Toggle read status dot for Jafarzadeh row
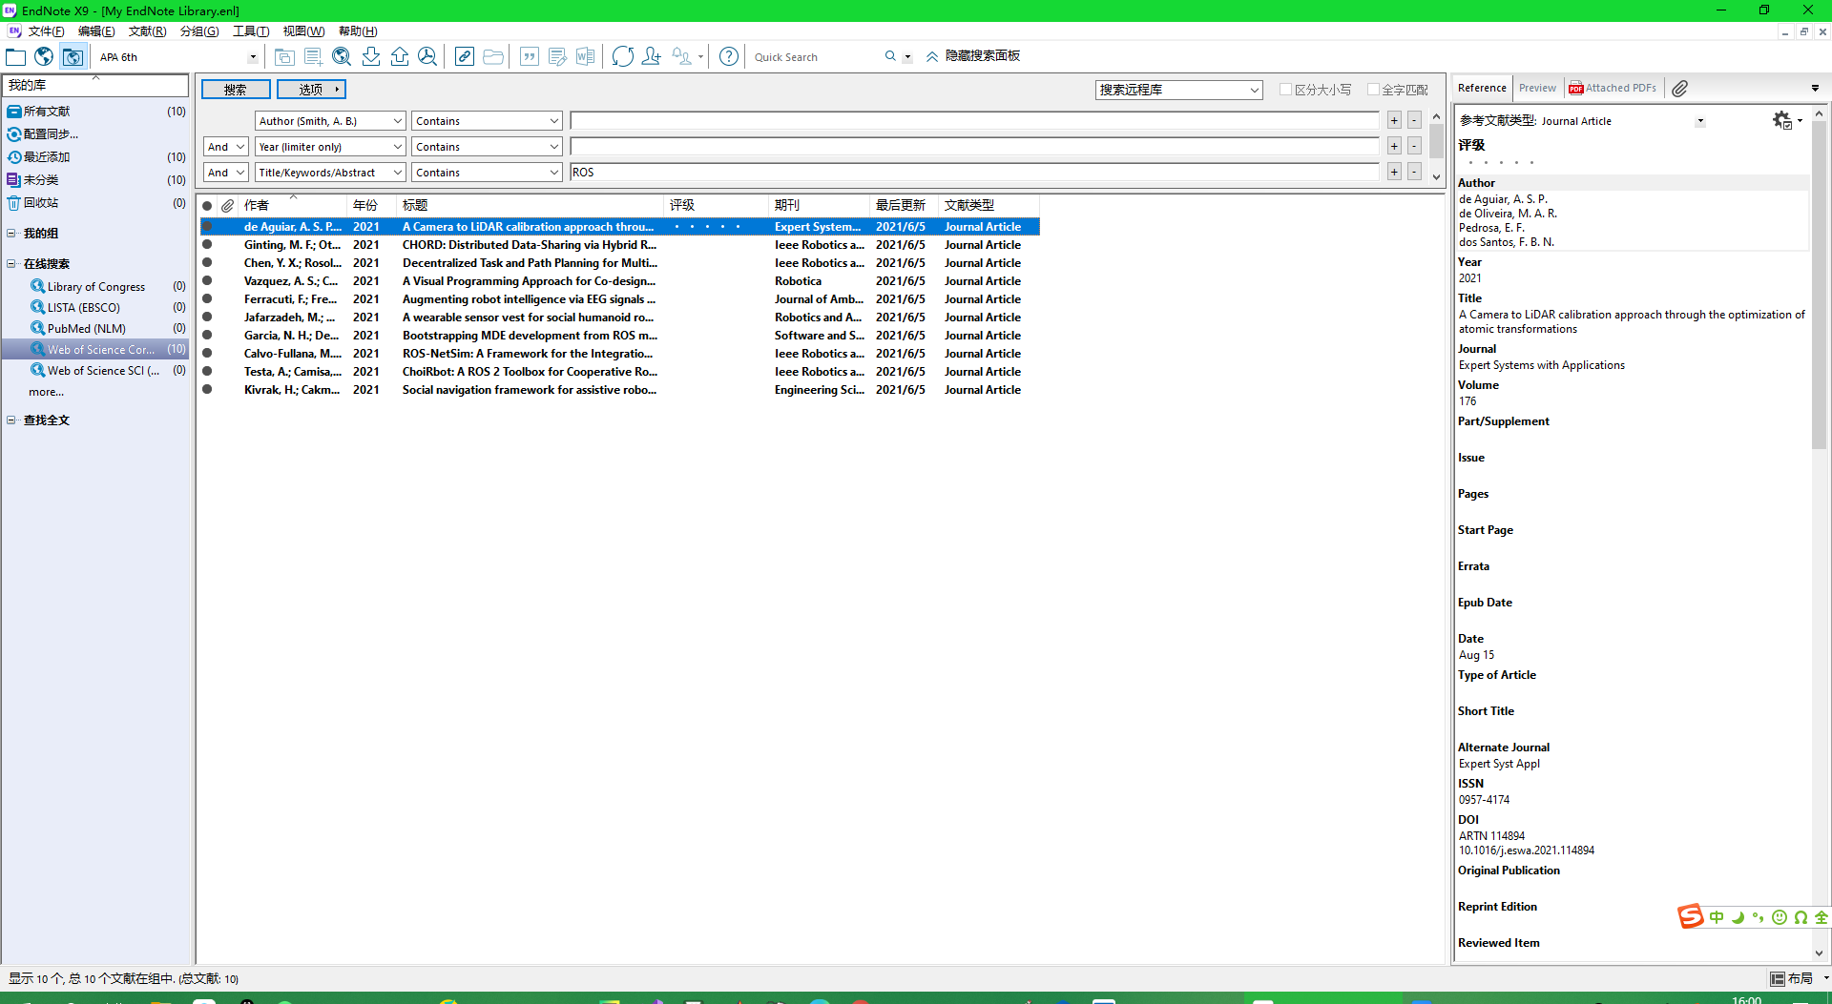This screenshot has height=1004, width=1832. 207,318
